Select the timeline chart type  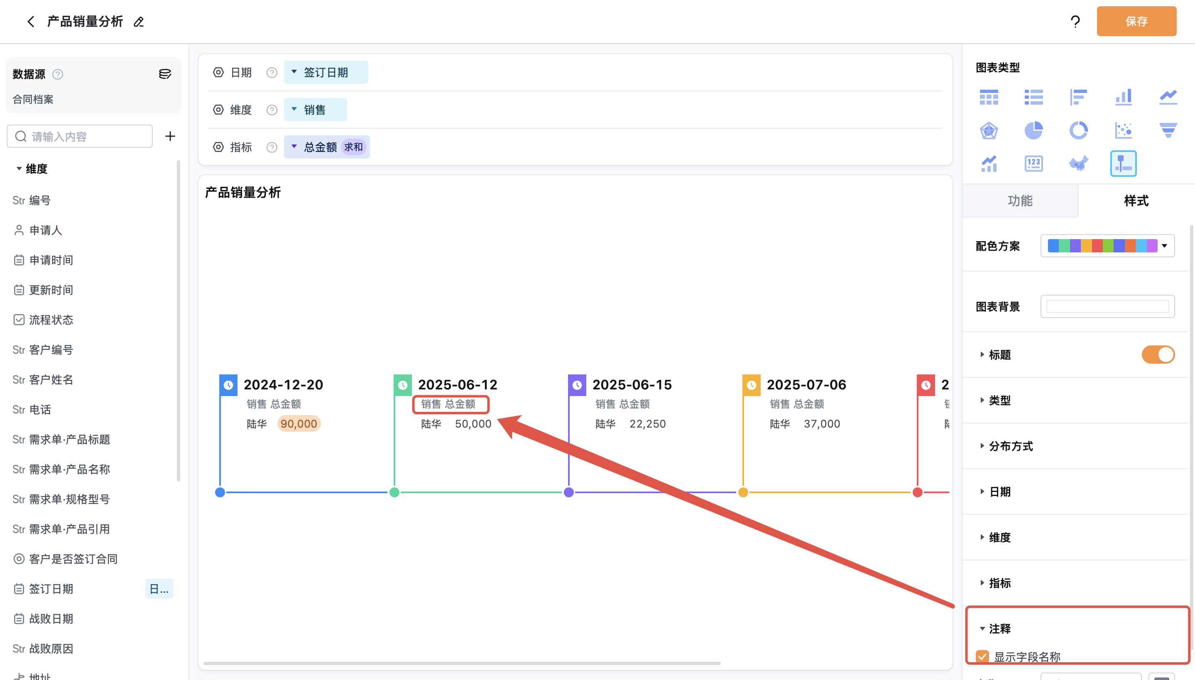pyautogui.click(x=1123, y=164)
